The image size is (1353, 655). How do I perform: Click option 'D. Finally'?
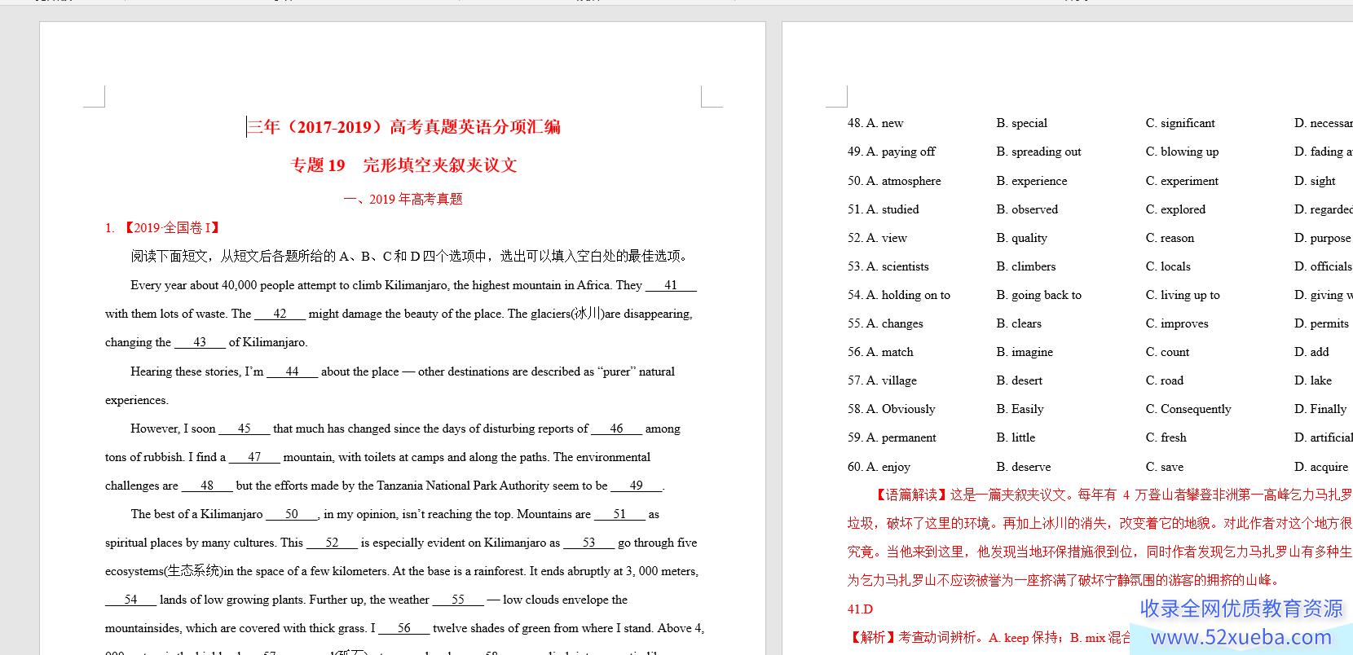(x=1320, y=409)
